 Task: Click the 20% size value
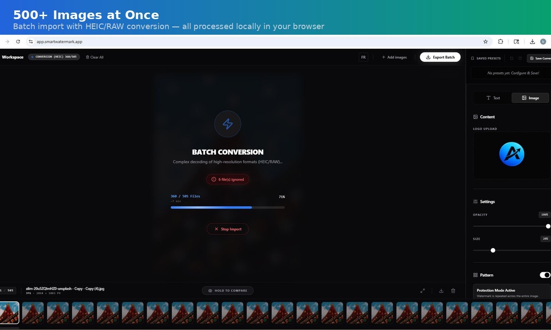coord(545,239)
